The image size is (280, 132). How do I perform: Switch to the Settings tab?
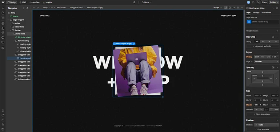pyautogui.click(x=256, y=12)
